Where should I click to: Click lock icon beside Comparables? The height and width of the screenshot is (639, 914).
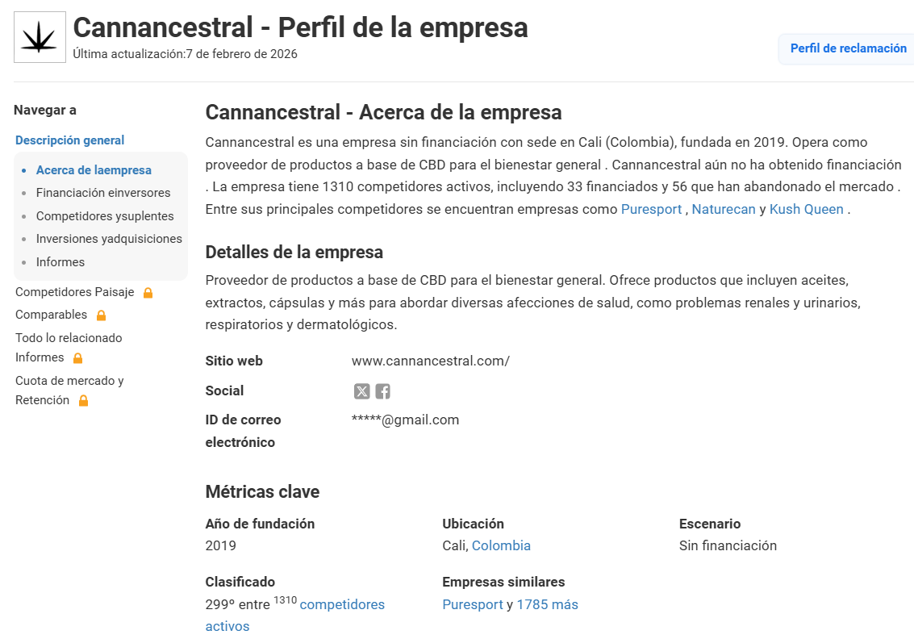pyautogui.click(x=101, y=315)
